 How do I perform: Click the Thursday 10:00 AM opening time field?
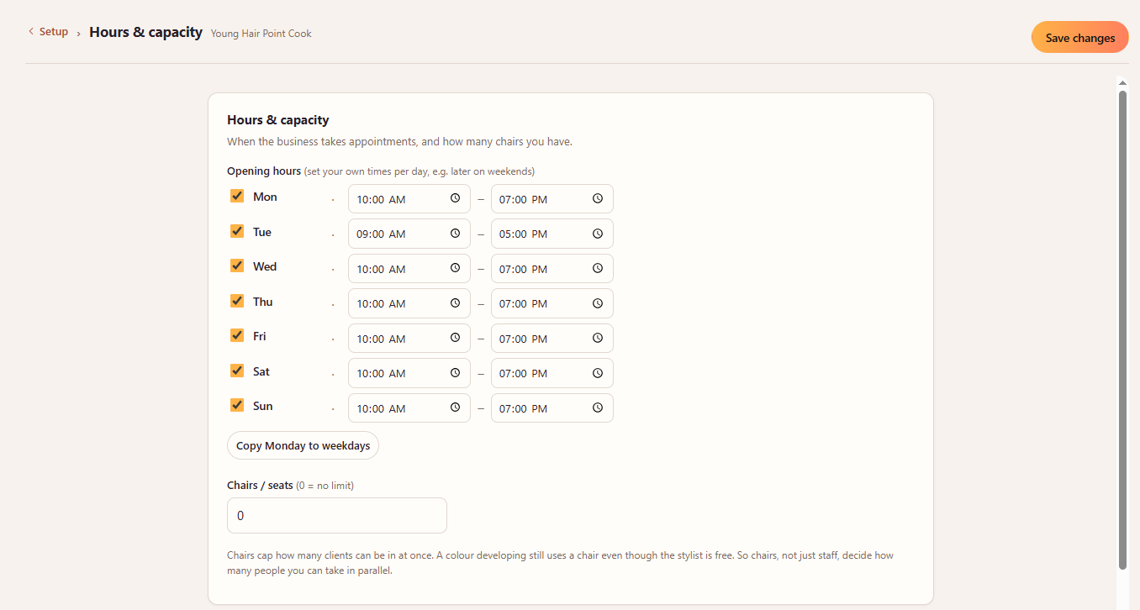(409, 303)
